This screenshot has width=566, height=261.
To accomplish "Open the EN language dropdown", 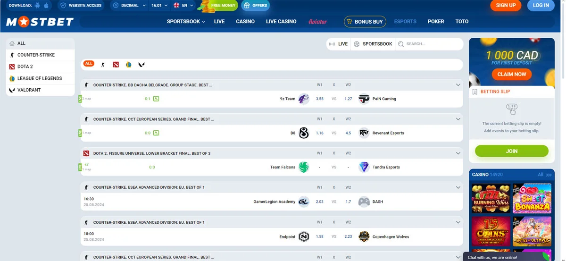I will click(183, 6).
